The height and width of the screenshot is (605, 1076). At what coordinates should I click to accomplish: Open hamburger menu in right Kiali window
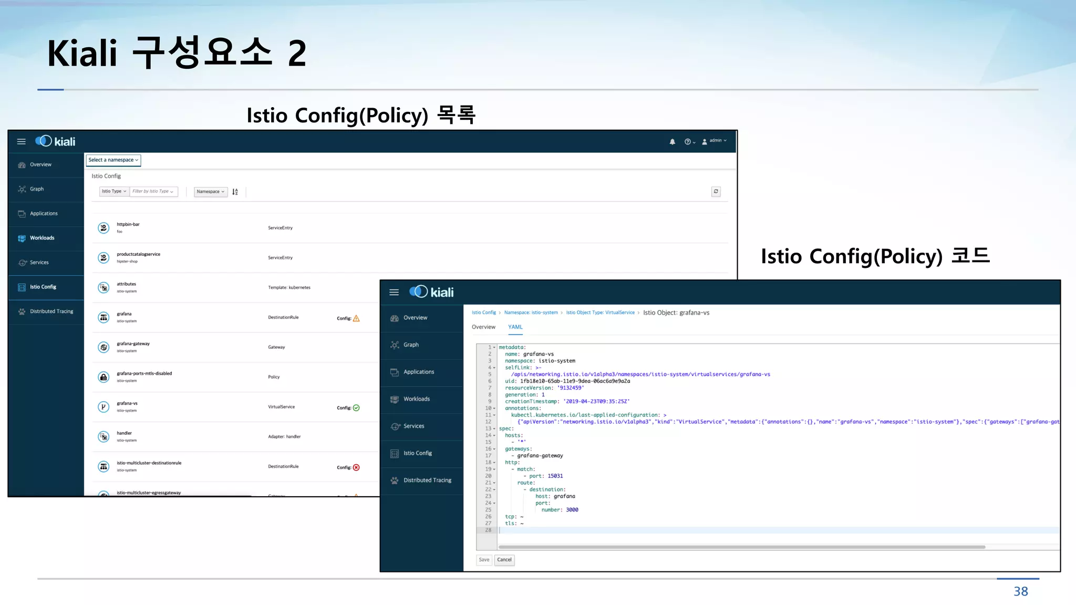394,293
